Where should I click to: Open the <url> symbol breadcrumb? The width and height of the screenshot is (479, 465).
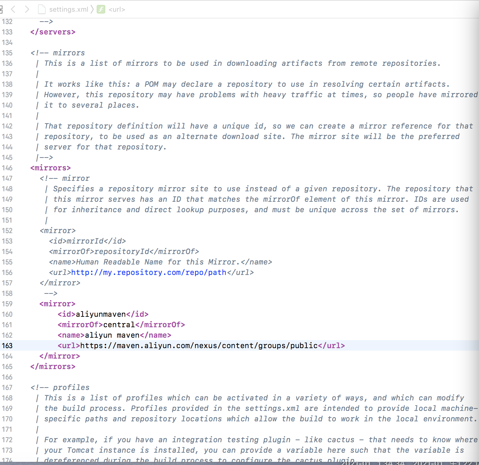117,10
